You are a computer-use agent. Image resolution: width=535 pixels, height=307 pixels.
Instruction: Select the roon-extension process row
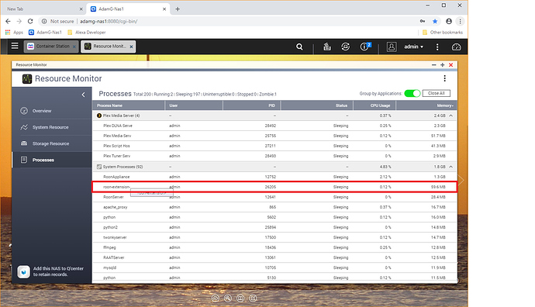274,187
